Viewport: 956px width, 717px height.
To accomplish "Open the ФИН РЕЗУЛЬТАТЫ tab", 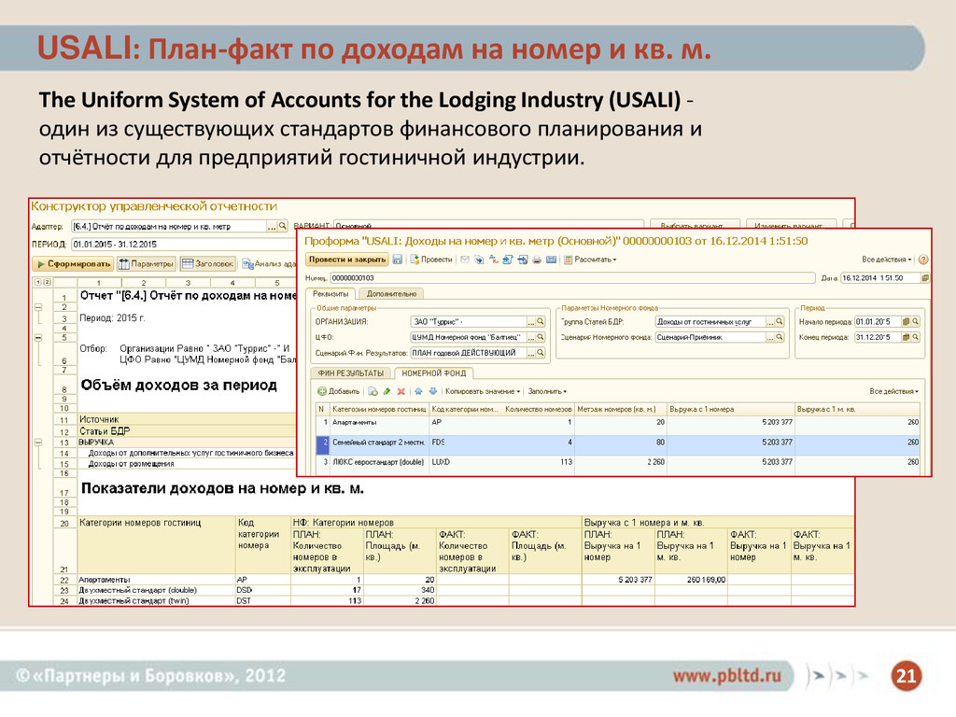I will (x=351, y=373).
